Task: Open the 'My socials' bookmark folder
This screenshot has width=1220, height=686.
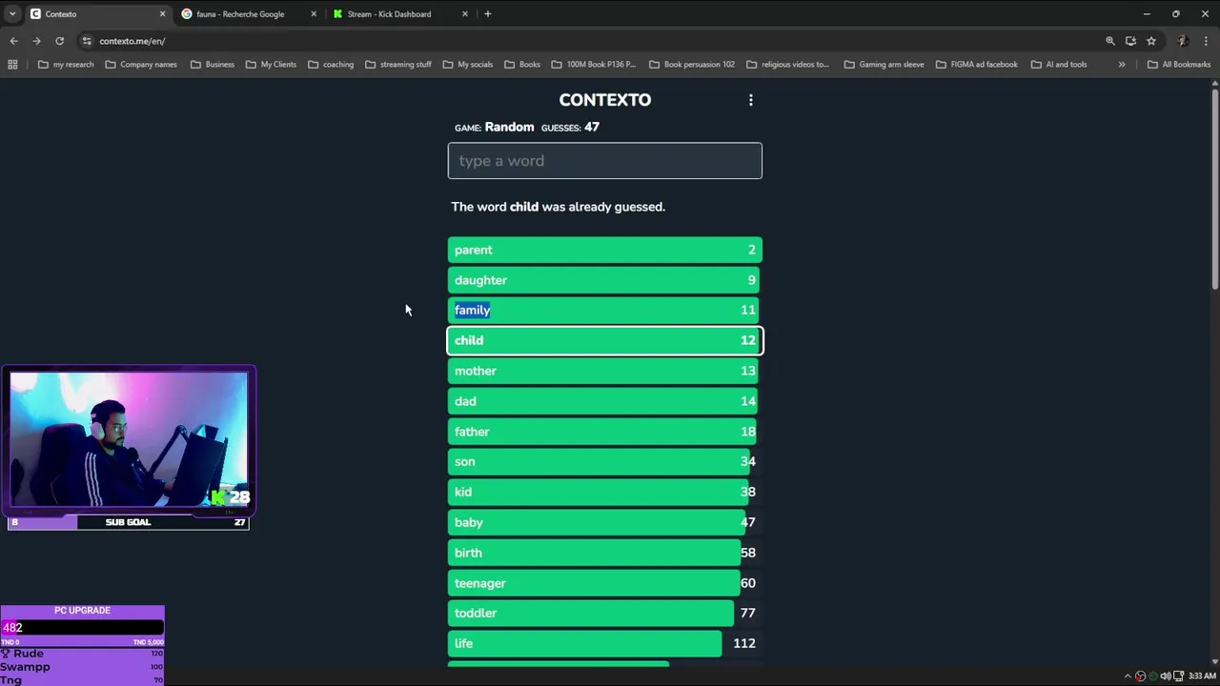Action: pos(467,65)
